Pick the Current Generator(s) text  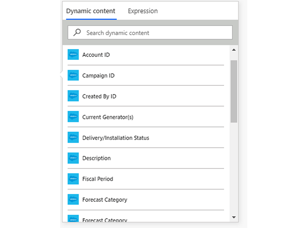(x=108, y=117)
